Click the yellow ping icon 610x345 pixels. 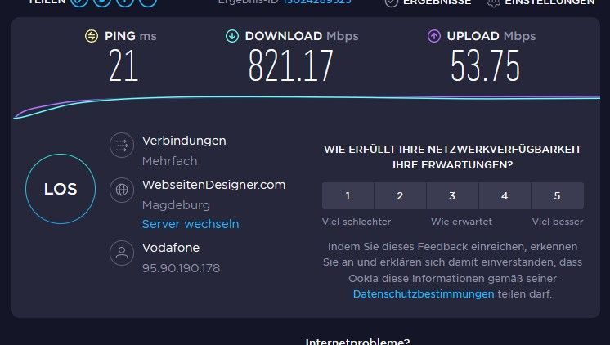click(x=92, y=36)
